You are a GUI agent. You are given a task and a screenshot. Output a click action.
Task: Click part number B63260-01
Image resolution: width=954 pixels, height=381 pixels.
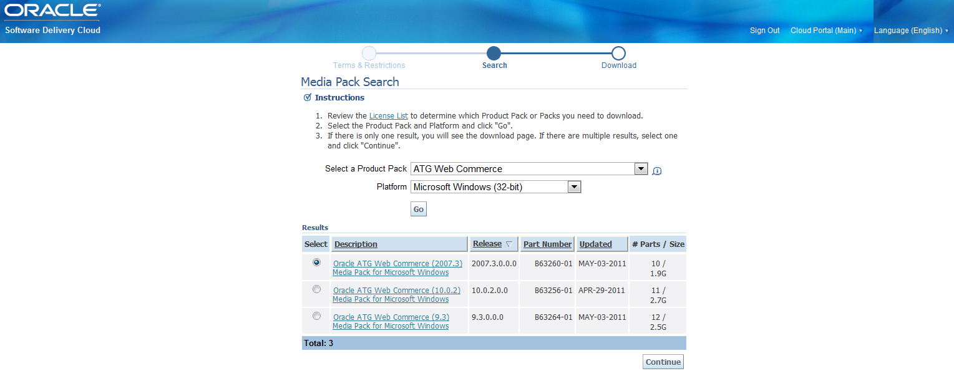(x=553, y=264)
